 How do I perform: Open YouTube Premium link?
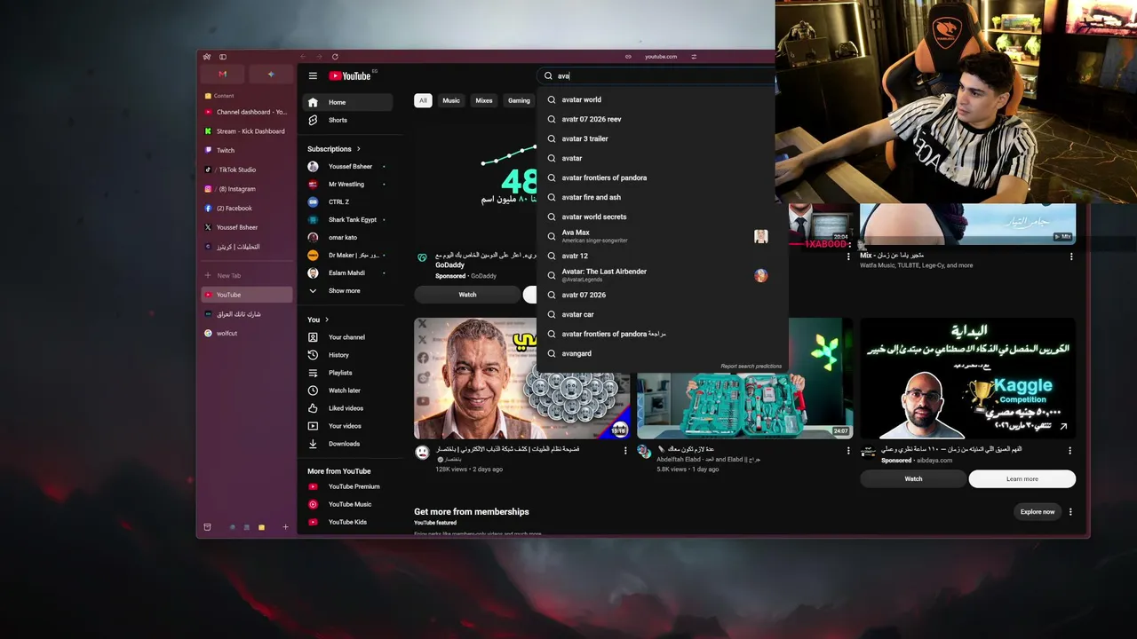pos(347,486)
